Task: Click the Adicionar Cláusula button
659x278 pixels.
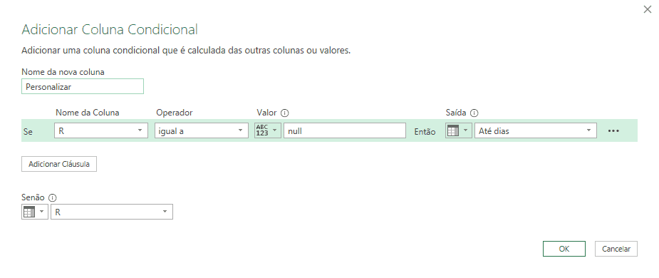Action: [x=59, y=164]
